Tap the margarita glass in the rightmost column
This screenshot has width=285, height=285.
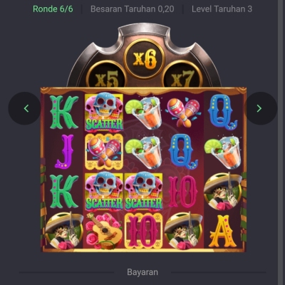(x=222, y=152)
